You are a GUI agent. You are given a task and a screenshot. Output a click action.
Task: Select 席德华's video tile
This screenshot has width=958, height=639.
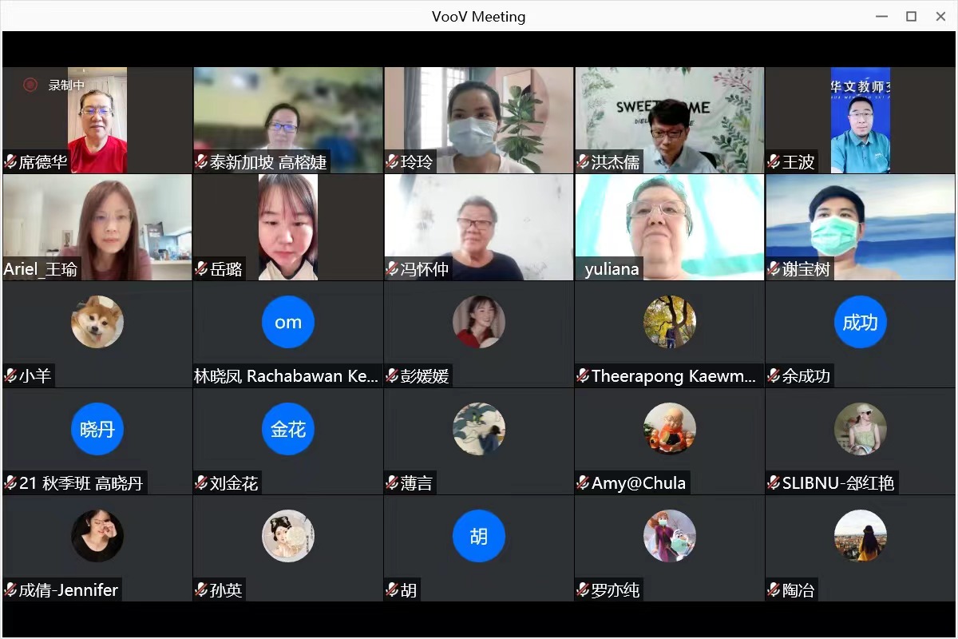pyautogui.click(x=97, y=120)
